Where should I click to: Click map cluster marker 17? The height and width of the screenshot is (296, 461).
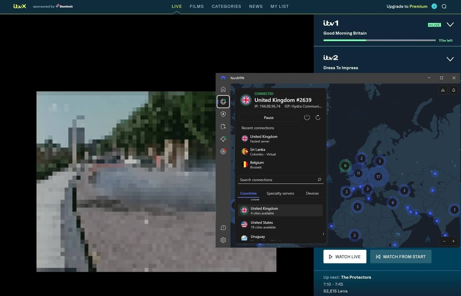(378, 177)
